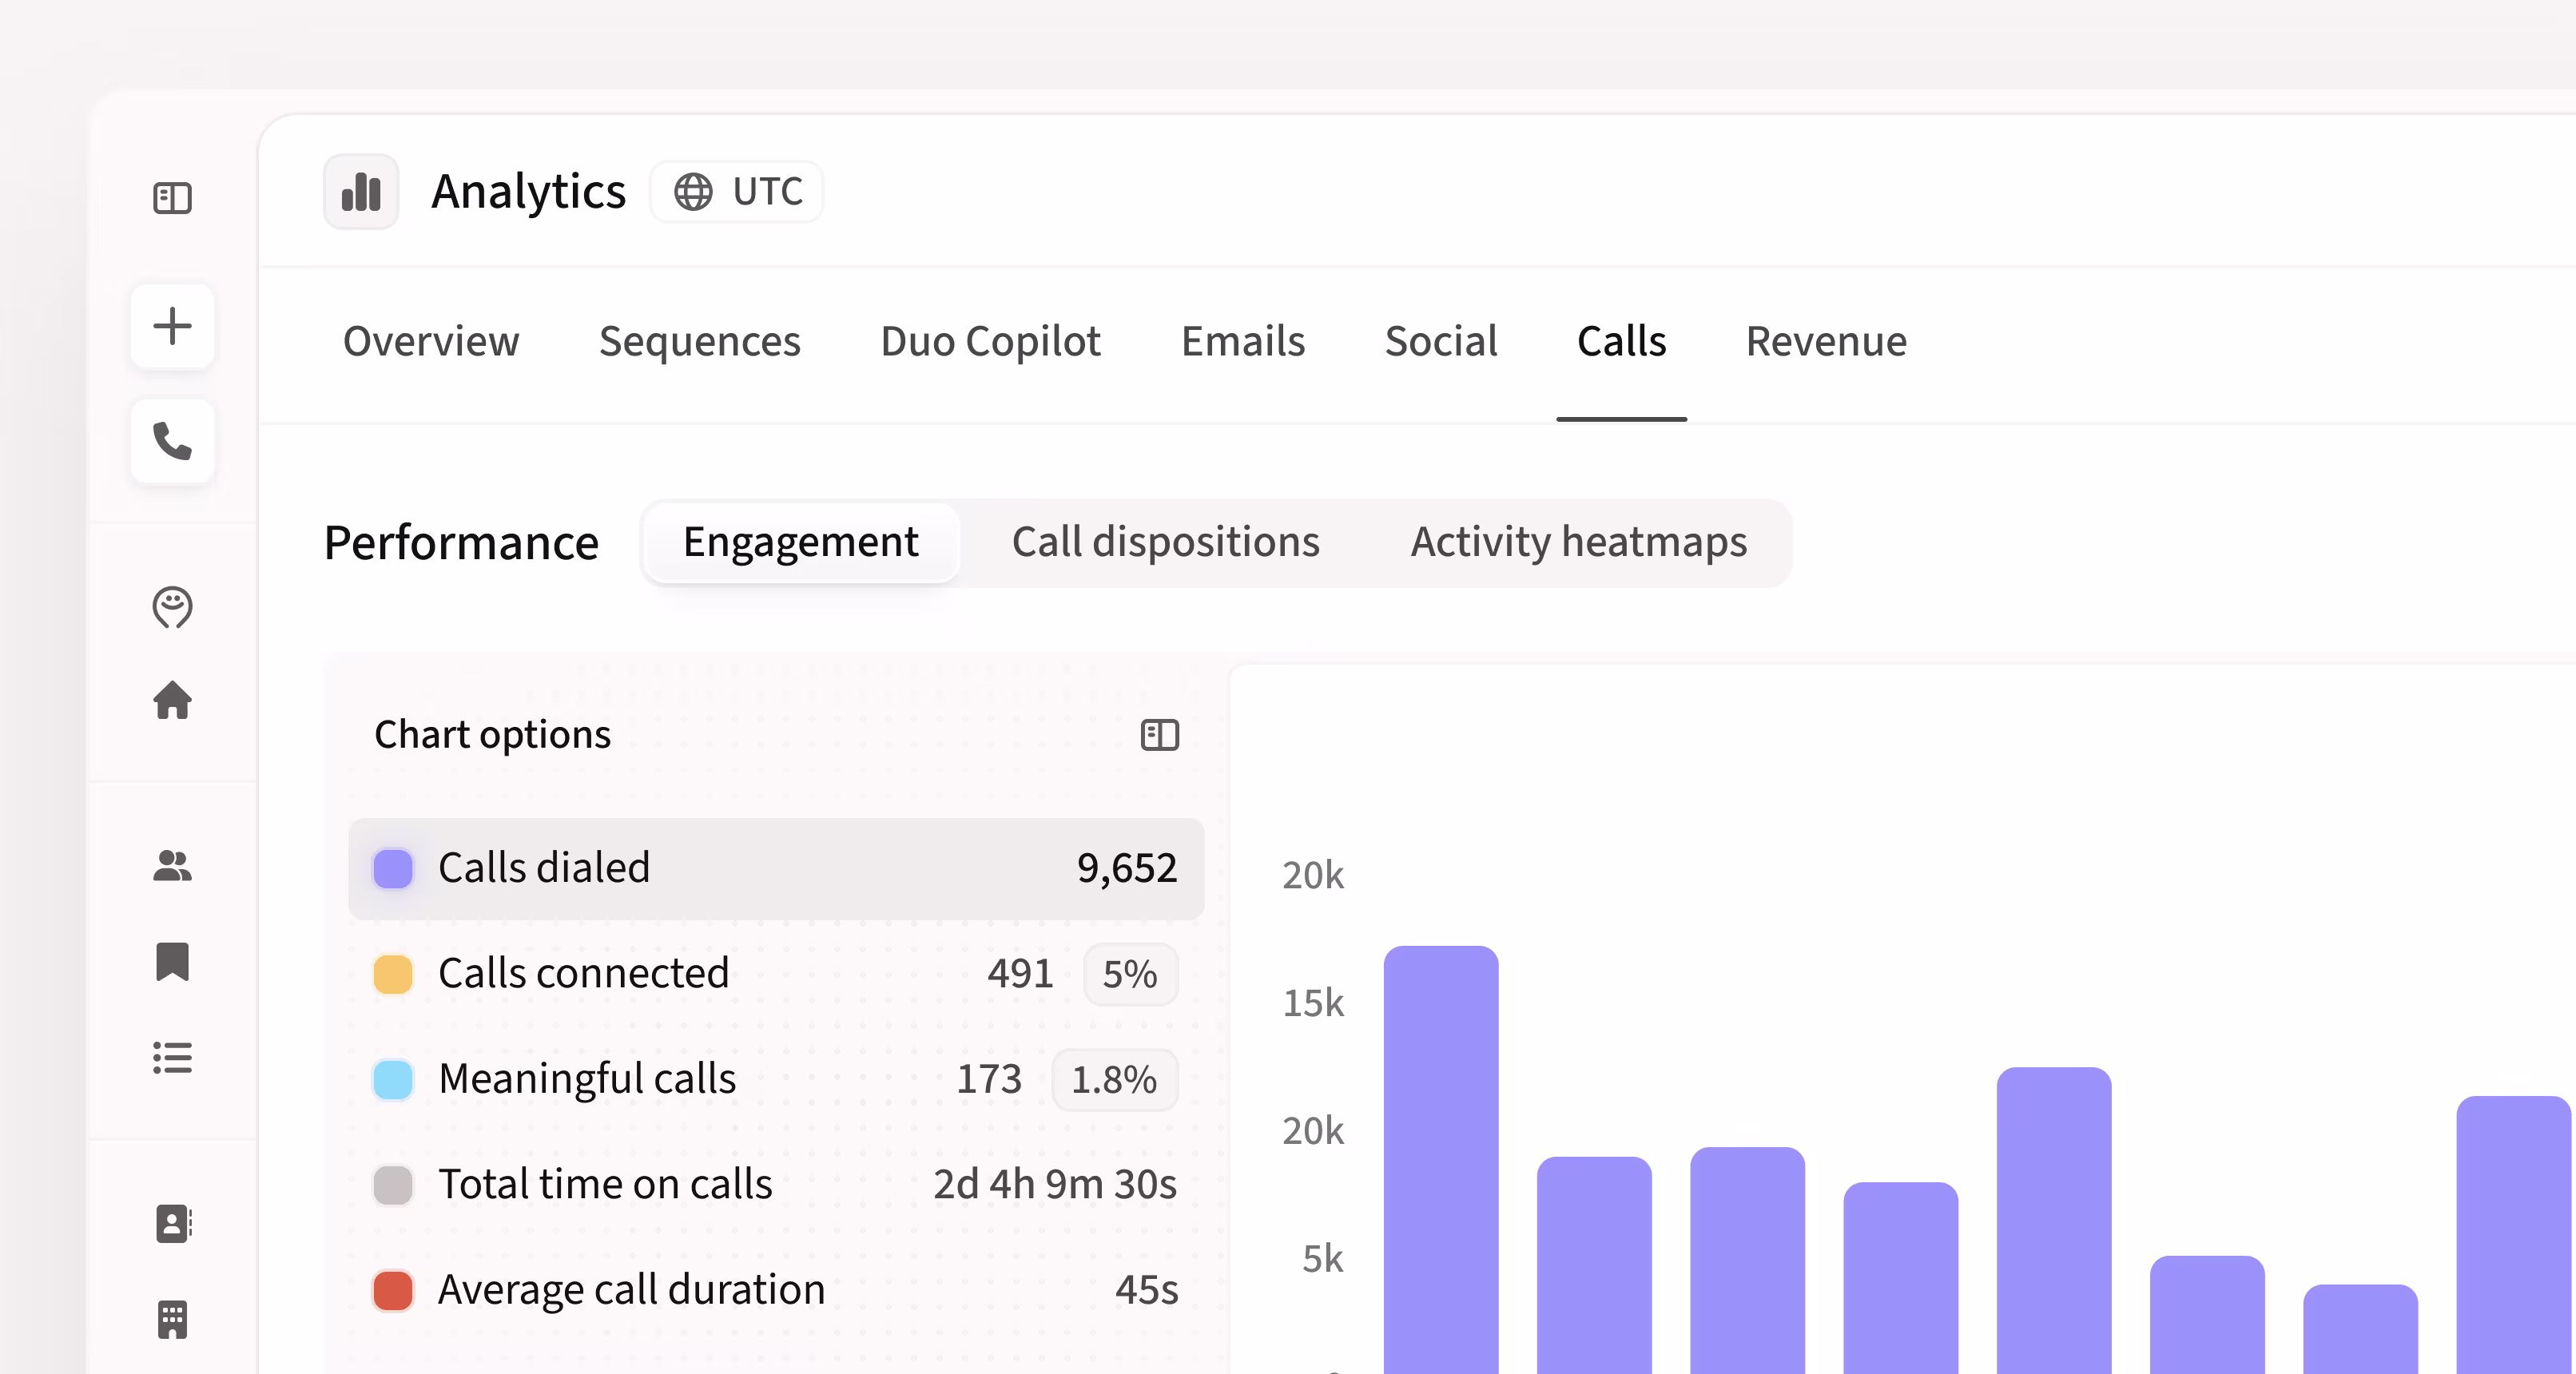Click the 45s average duration value
Viewport: 2576px width, 1374px height.
1146,1290
